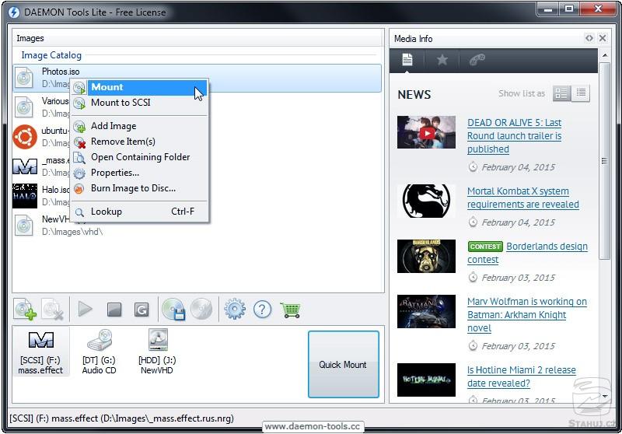Screen dimensions: 622x434
Task: Collapse the Image Catalog section header
Action: [x=51, y=55]
